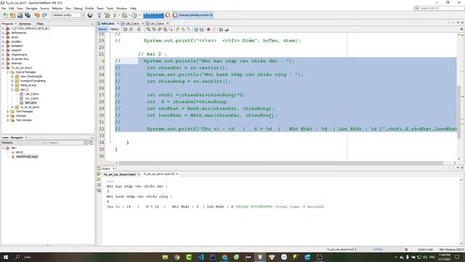Click the Windows Start button

coord(6,257)
